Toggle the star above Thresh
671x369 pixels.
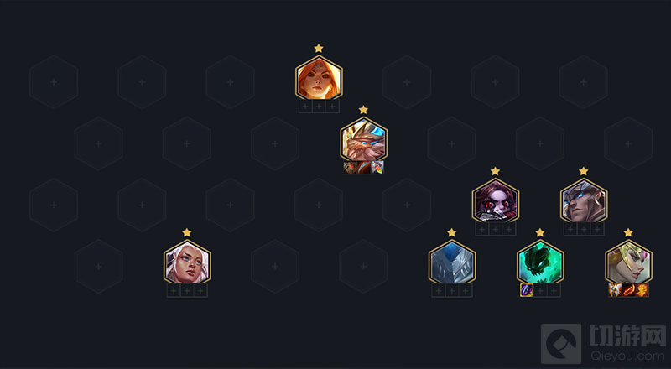540,232
